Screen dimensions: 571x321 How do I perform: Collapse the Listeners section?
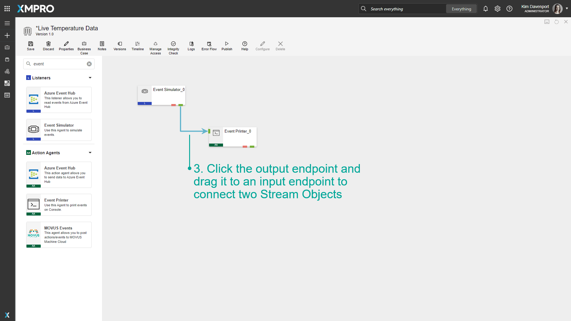(x=90, y=78)
